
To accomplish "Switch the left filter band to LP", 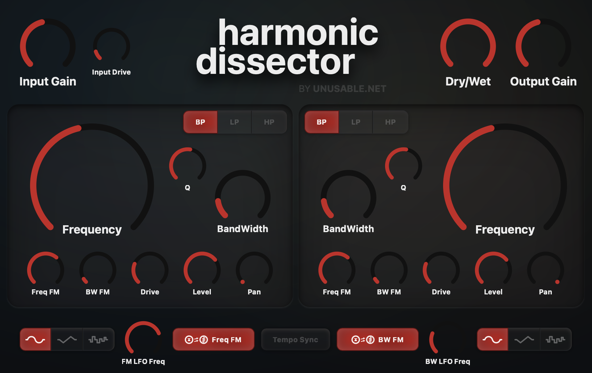I will pyautogui.click(x=234, y=122).
